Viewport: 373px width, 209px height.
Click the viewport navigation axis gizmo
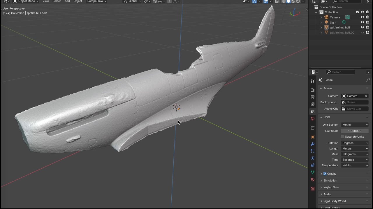(295, 12)
